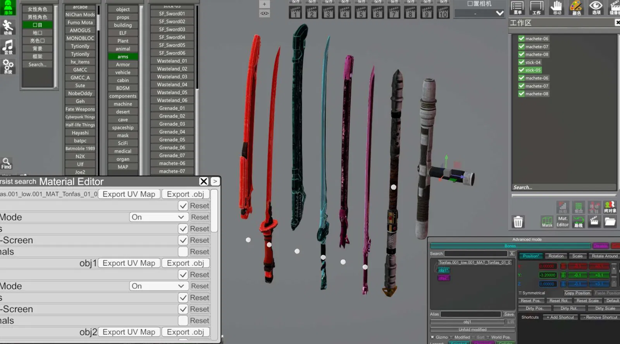This screenshot has width=620, height=344.
Task: Click Export UV Map for obj1
Action: 129,263
